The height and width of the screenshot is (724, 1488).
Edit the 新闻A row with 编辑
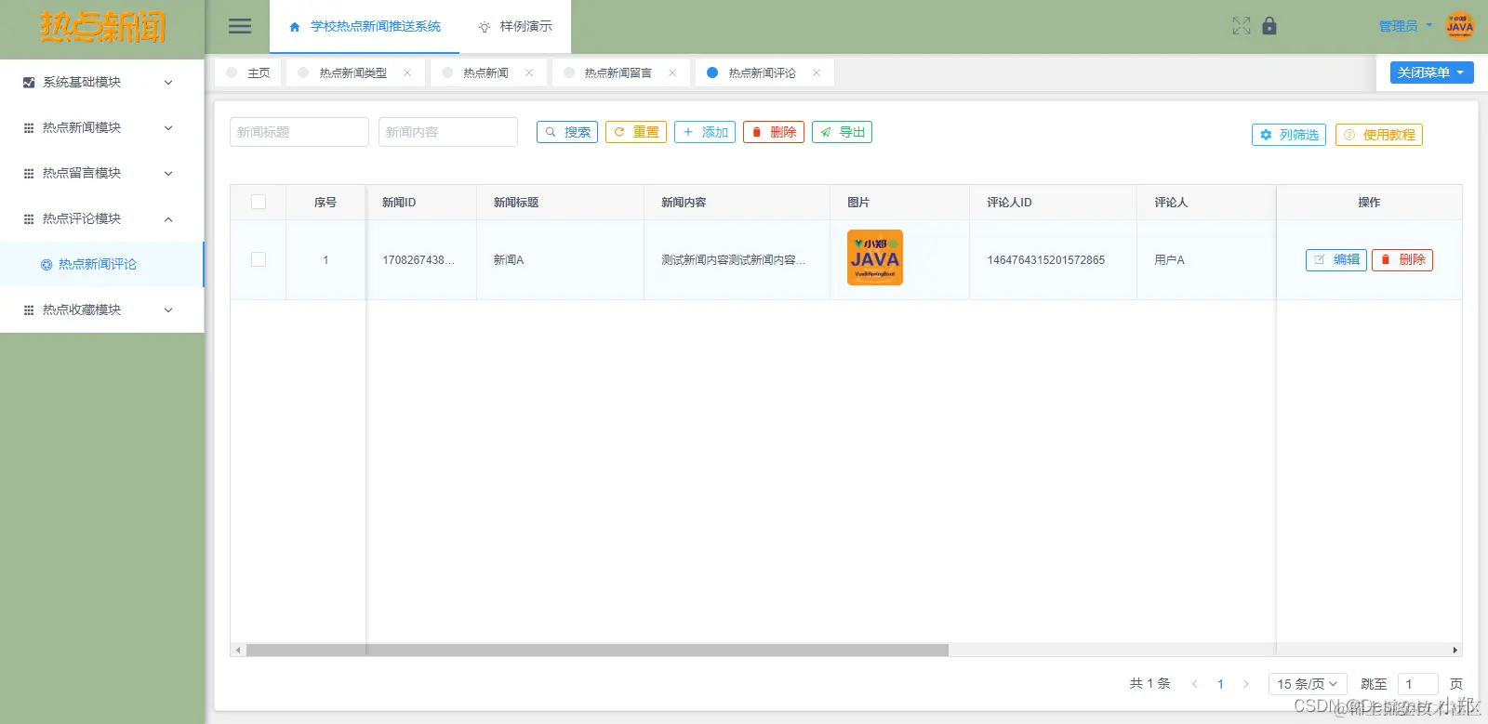click(x=1336, y=259)
